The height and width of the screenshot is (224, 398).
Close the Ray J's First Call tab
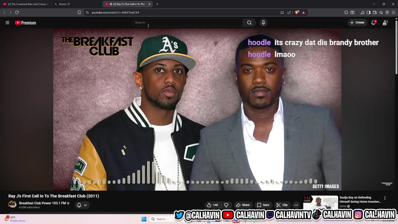pyautogui.click(x=149, y=4)
